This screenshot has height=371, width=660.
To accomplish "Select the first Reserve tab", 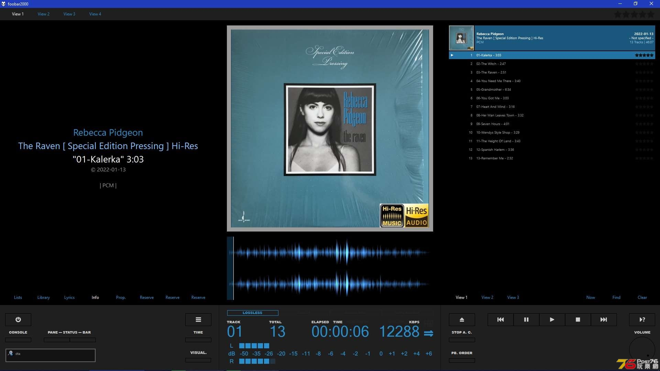I will 147,297.
